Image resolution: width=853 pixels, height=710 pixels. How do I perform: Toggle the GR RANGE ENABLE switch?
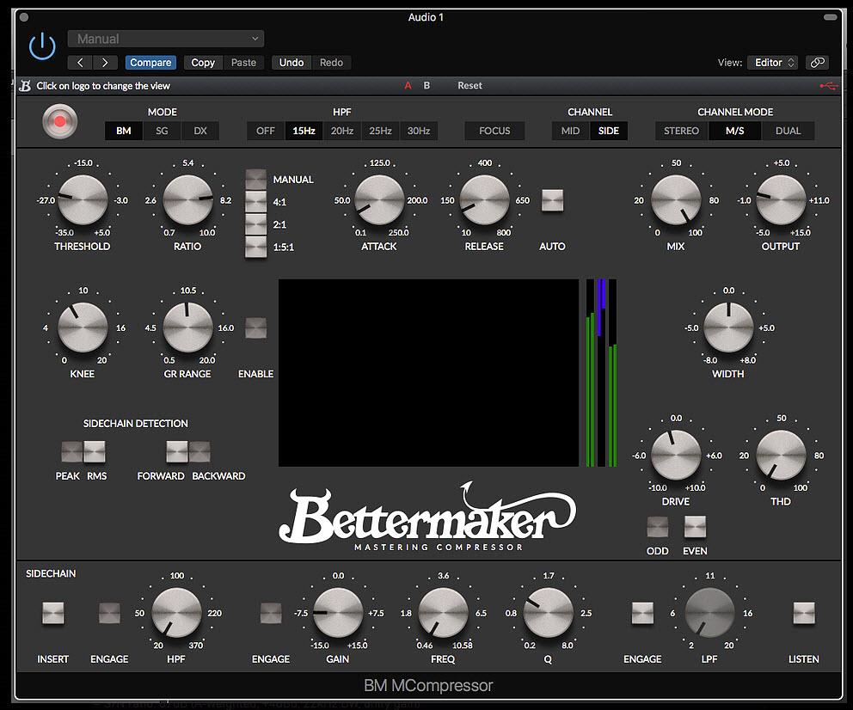[255, 327]
